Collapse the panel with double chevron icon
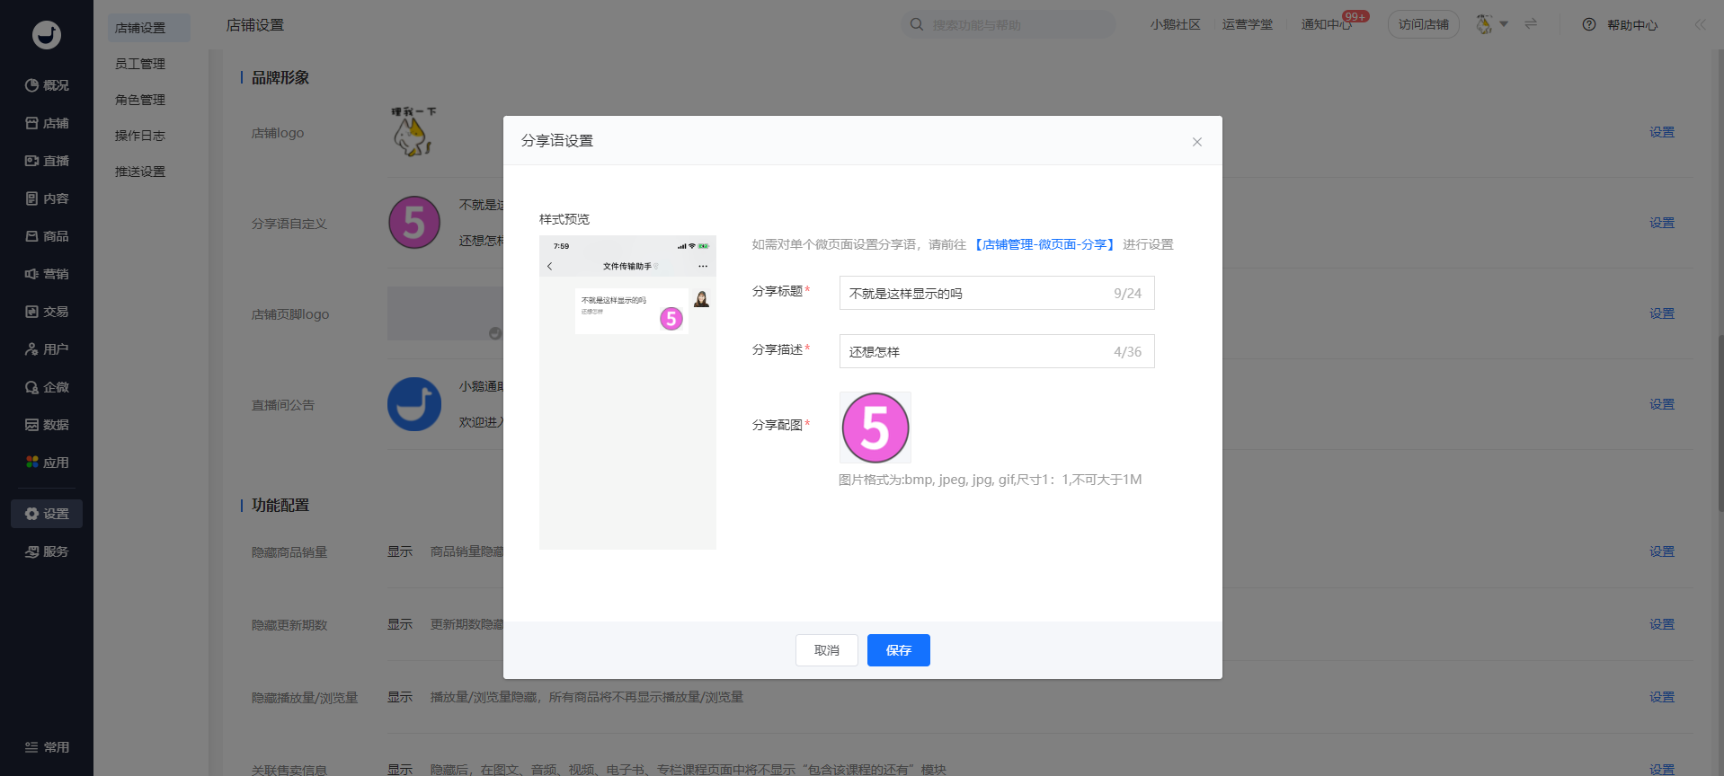 tap(1701, 24)
